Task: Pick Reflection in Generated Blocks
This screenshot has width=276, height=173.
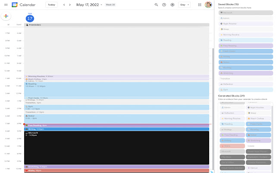Action: [232, 113]
